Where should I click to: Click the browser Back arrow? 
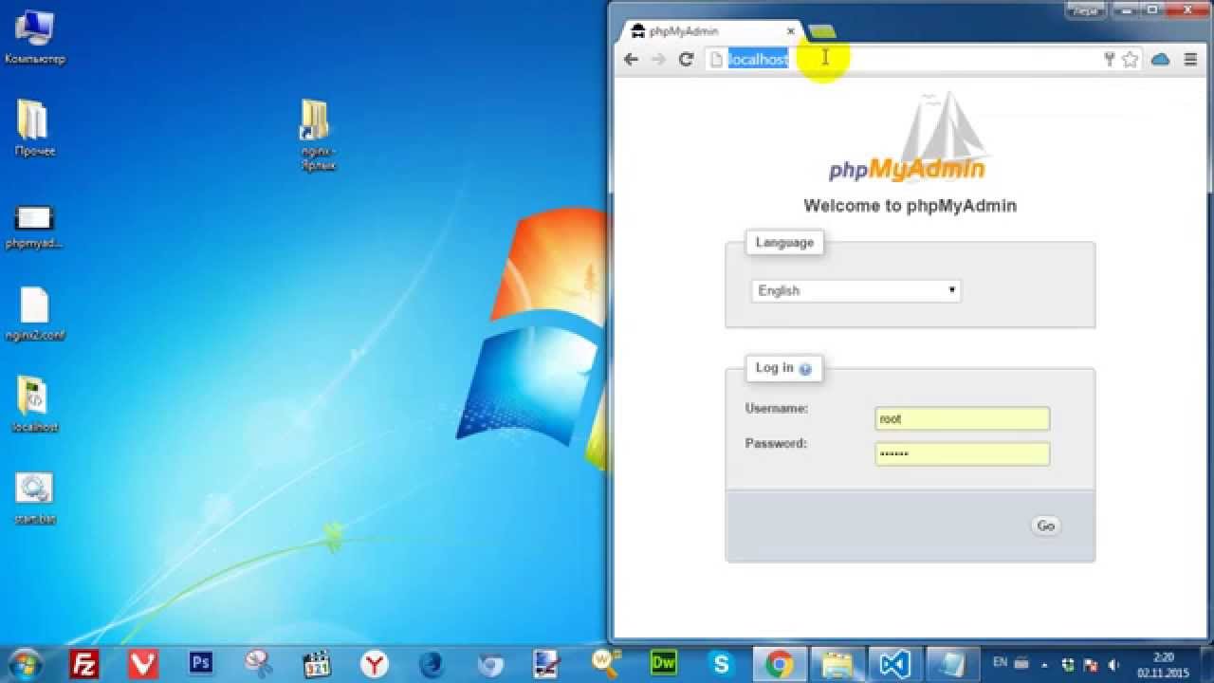(x=631, y=59)
